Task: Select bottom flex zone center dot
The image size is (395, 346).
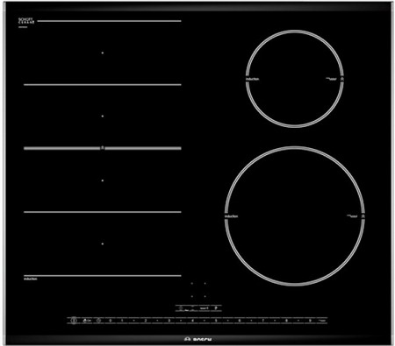Action: pyautogui.click(x=103, y=244)
